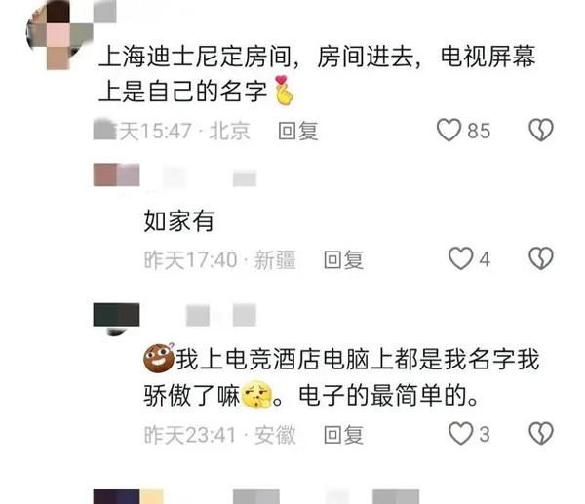This screenshot has width=585, height=504.
Task: Like the 电竞酒店 reply with 3 likes
Action: [x=461, y=433]
